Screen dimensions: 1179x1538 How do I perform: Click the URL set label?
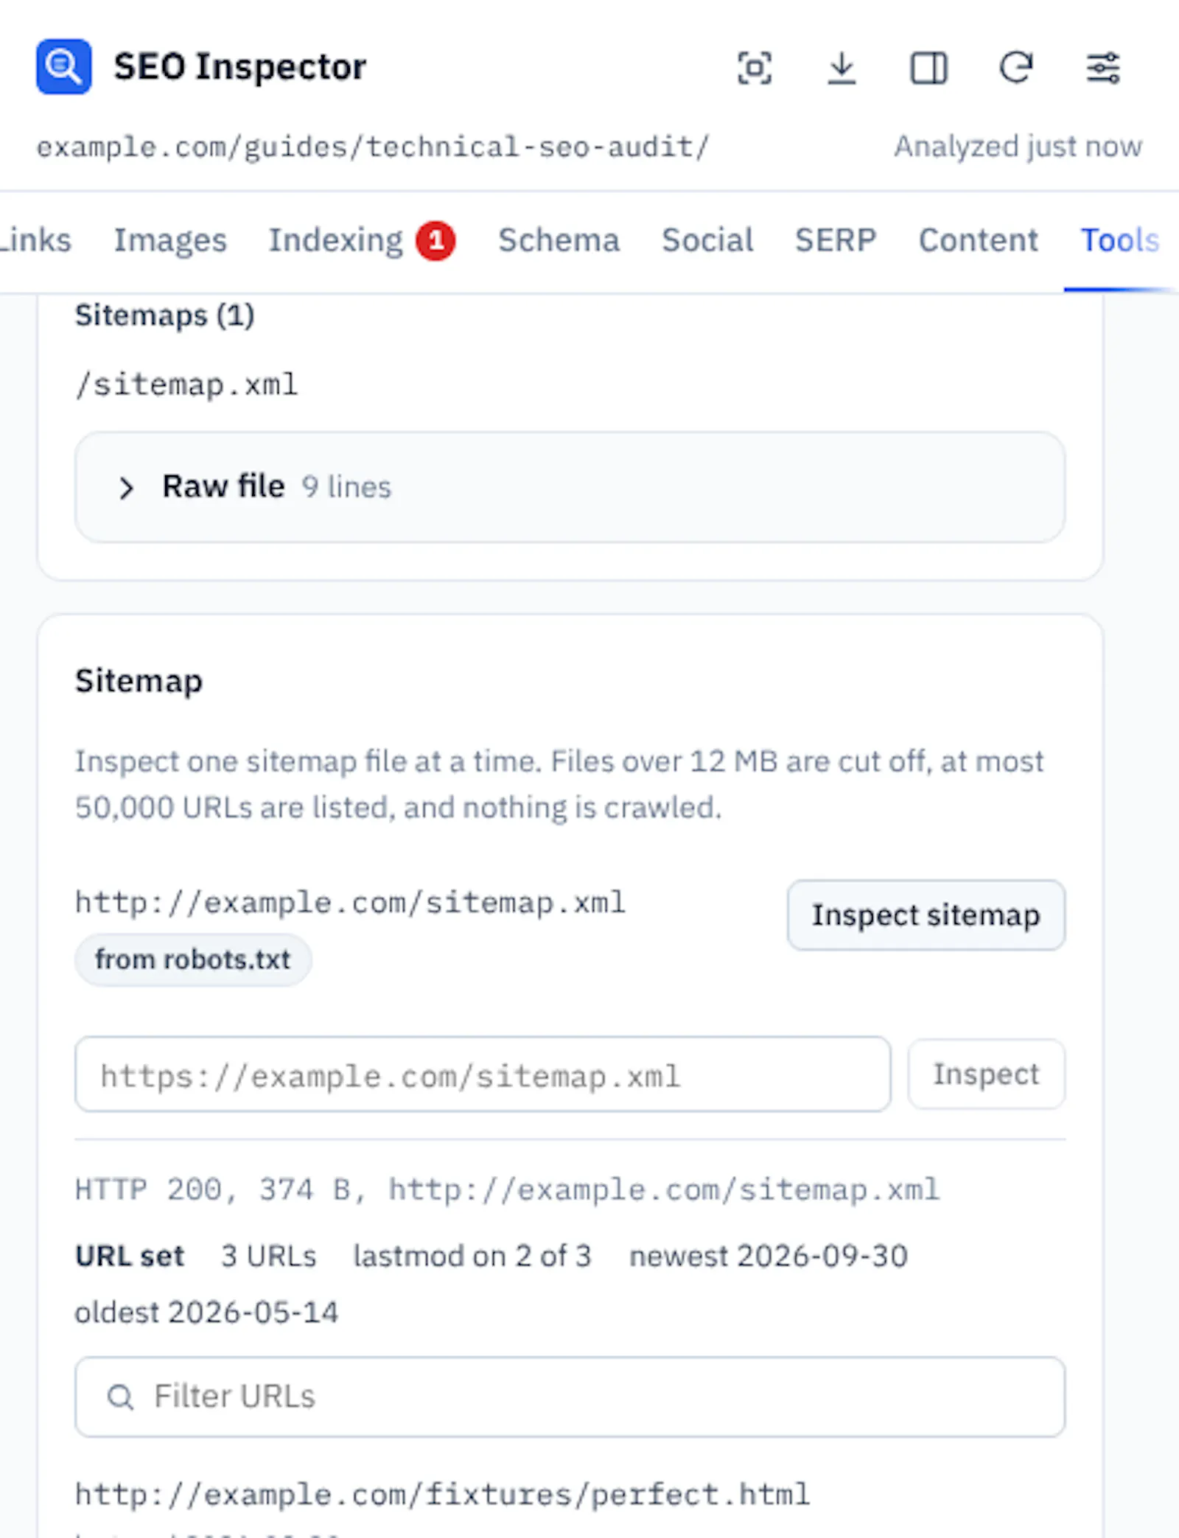pyautogui.click(x=130, y=1256)
